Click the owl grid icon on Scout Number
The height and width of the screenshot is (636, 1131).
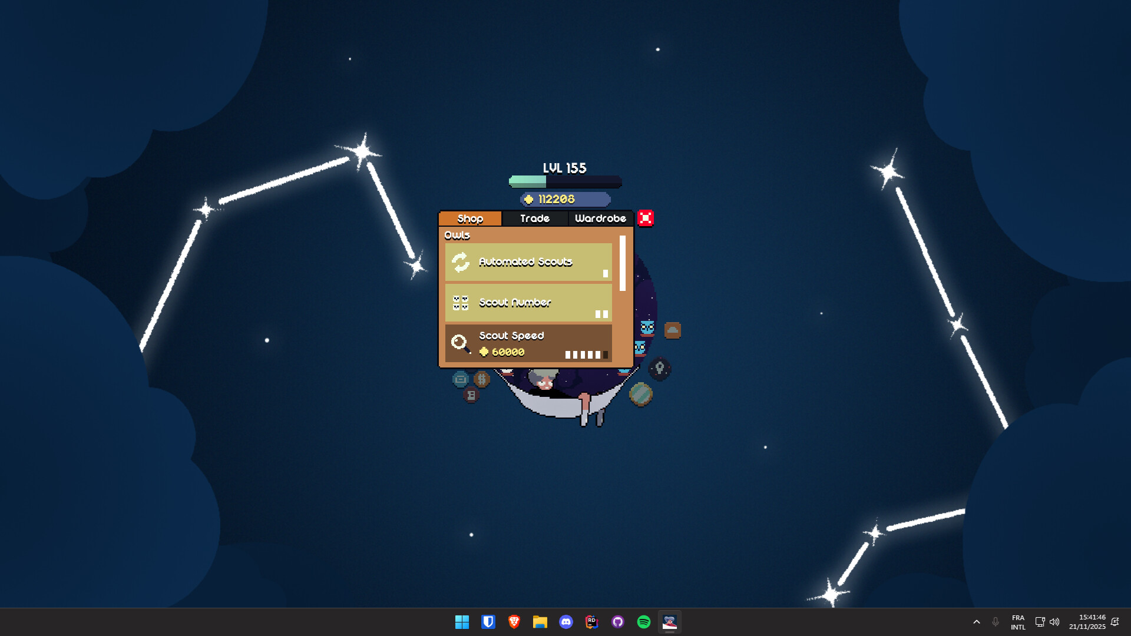click(x=461, y=303)
